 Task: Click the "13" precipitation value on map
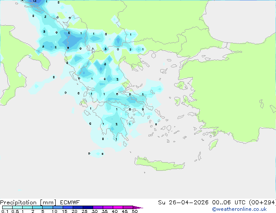pos(35,1)
